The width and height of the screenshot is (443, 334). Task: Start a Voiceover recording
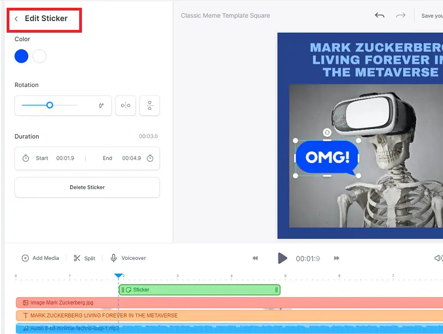(x=128, y=258)
